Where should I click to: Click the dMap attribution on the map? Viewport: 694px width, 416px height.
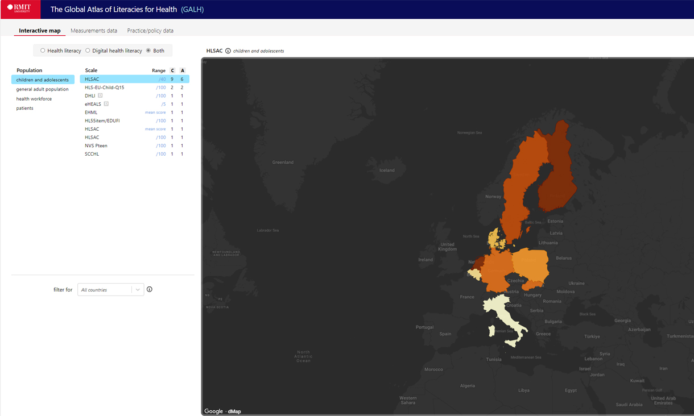[234, 411]
